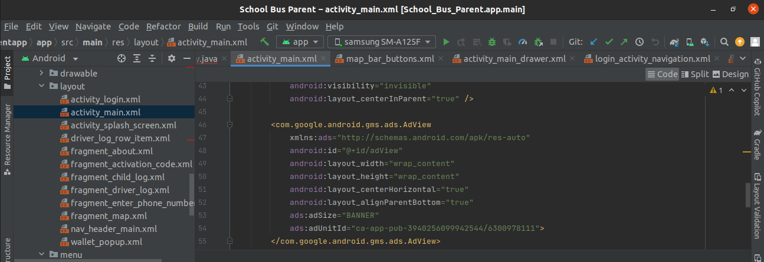764x262 pixels.
Task: Click the orange updates available icon
Action: [x=740, y=42]
